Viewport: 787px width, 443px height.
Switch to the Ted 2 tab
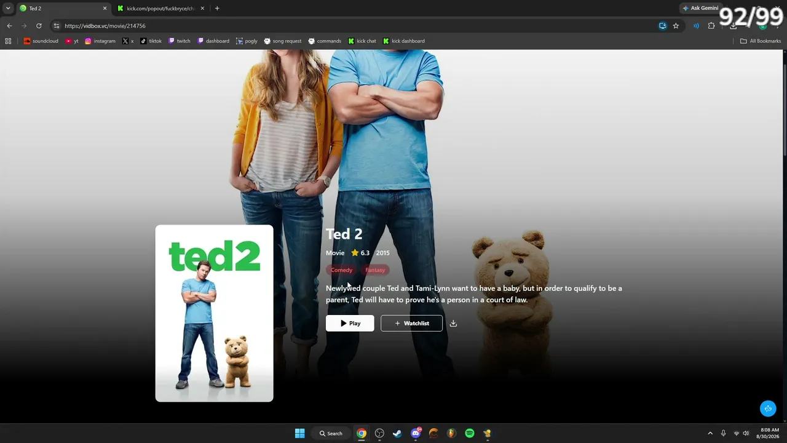(x=62, y=8)
